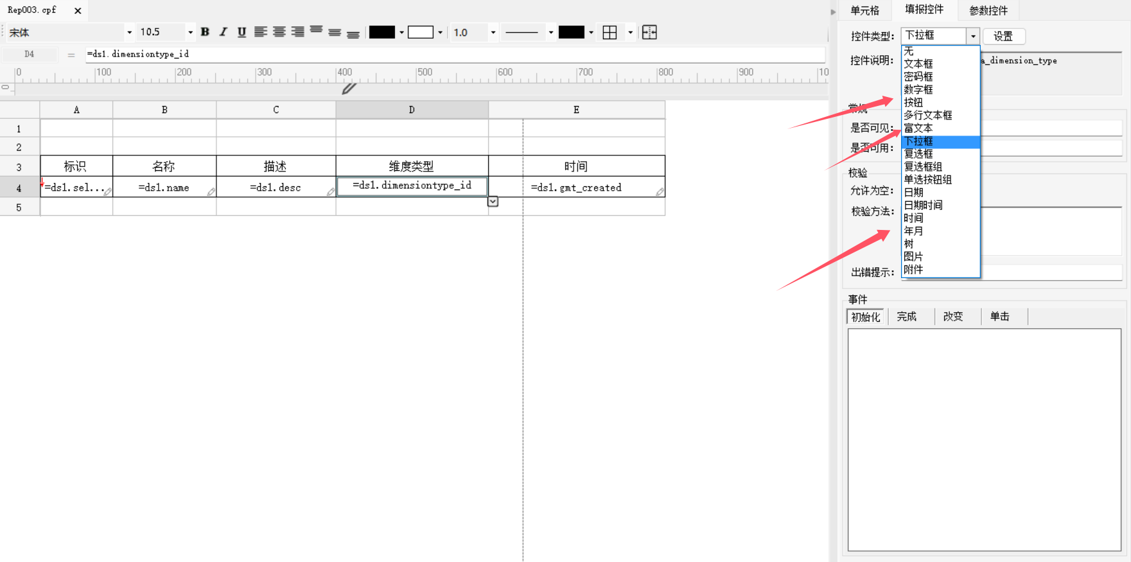Toggle italic formatting

point(223,32)
